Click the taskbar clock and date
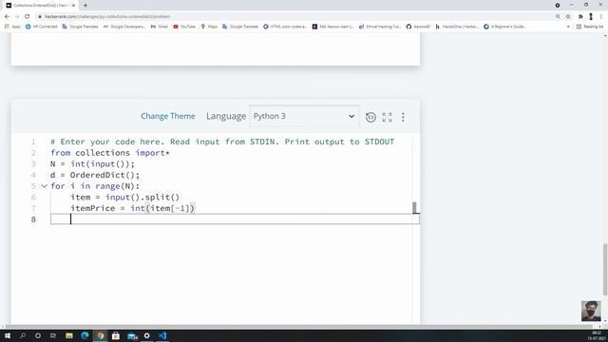608x342 pixels. click(x=598, y=335)
